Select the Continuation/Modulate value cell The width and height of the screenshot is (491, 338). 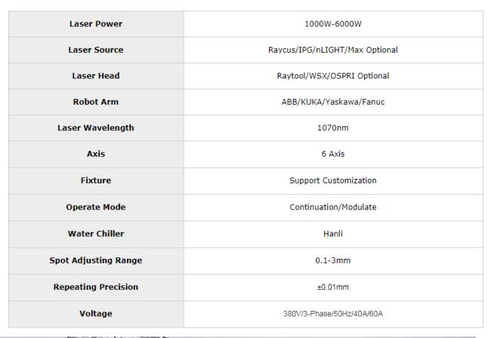333,207
